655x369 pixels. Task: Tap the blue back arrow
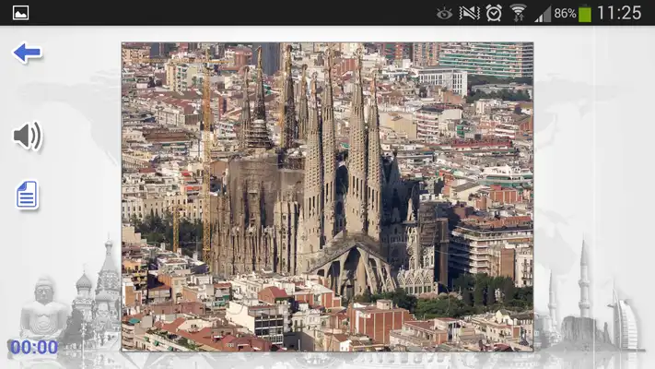point(27,53)
